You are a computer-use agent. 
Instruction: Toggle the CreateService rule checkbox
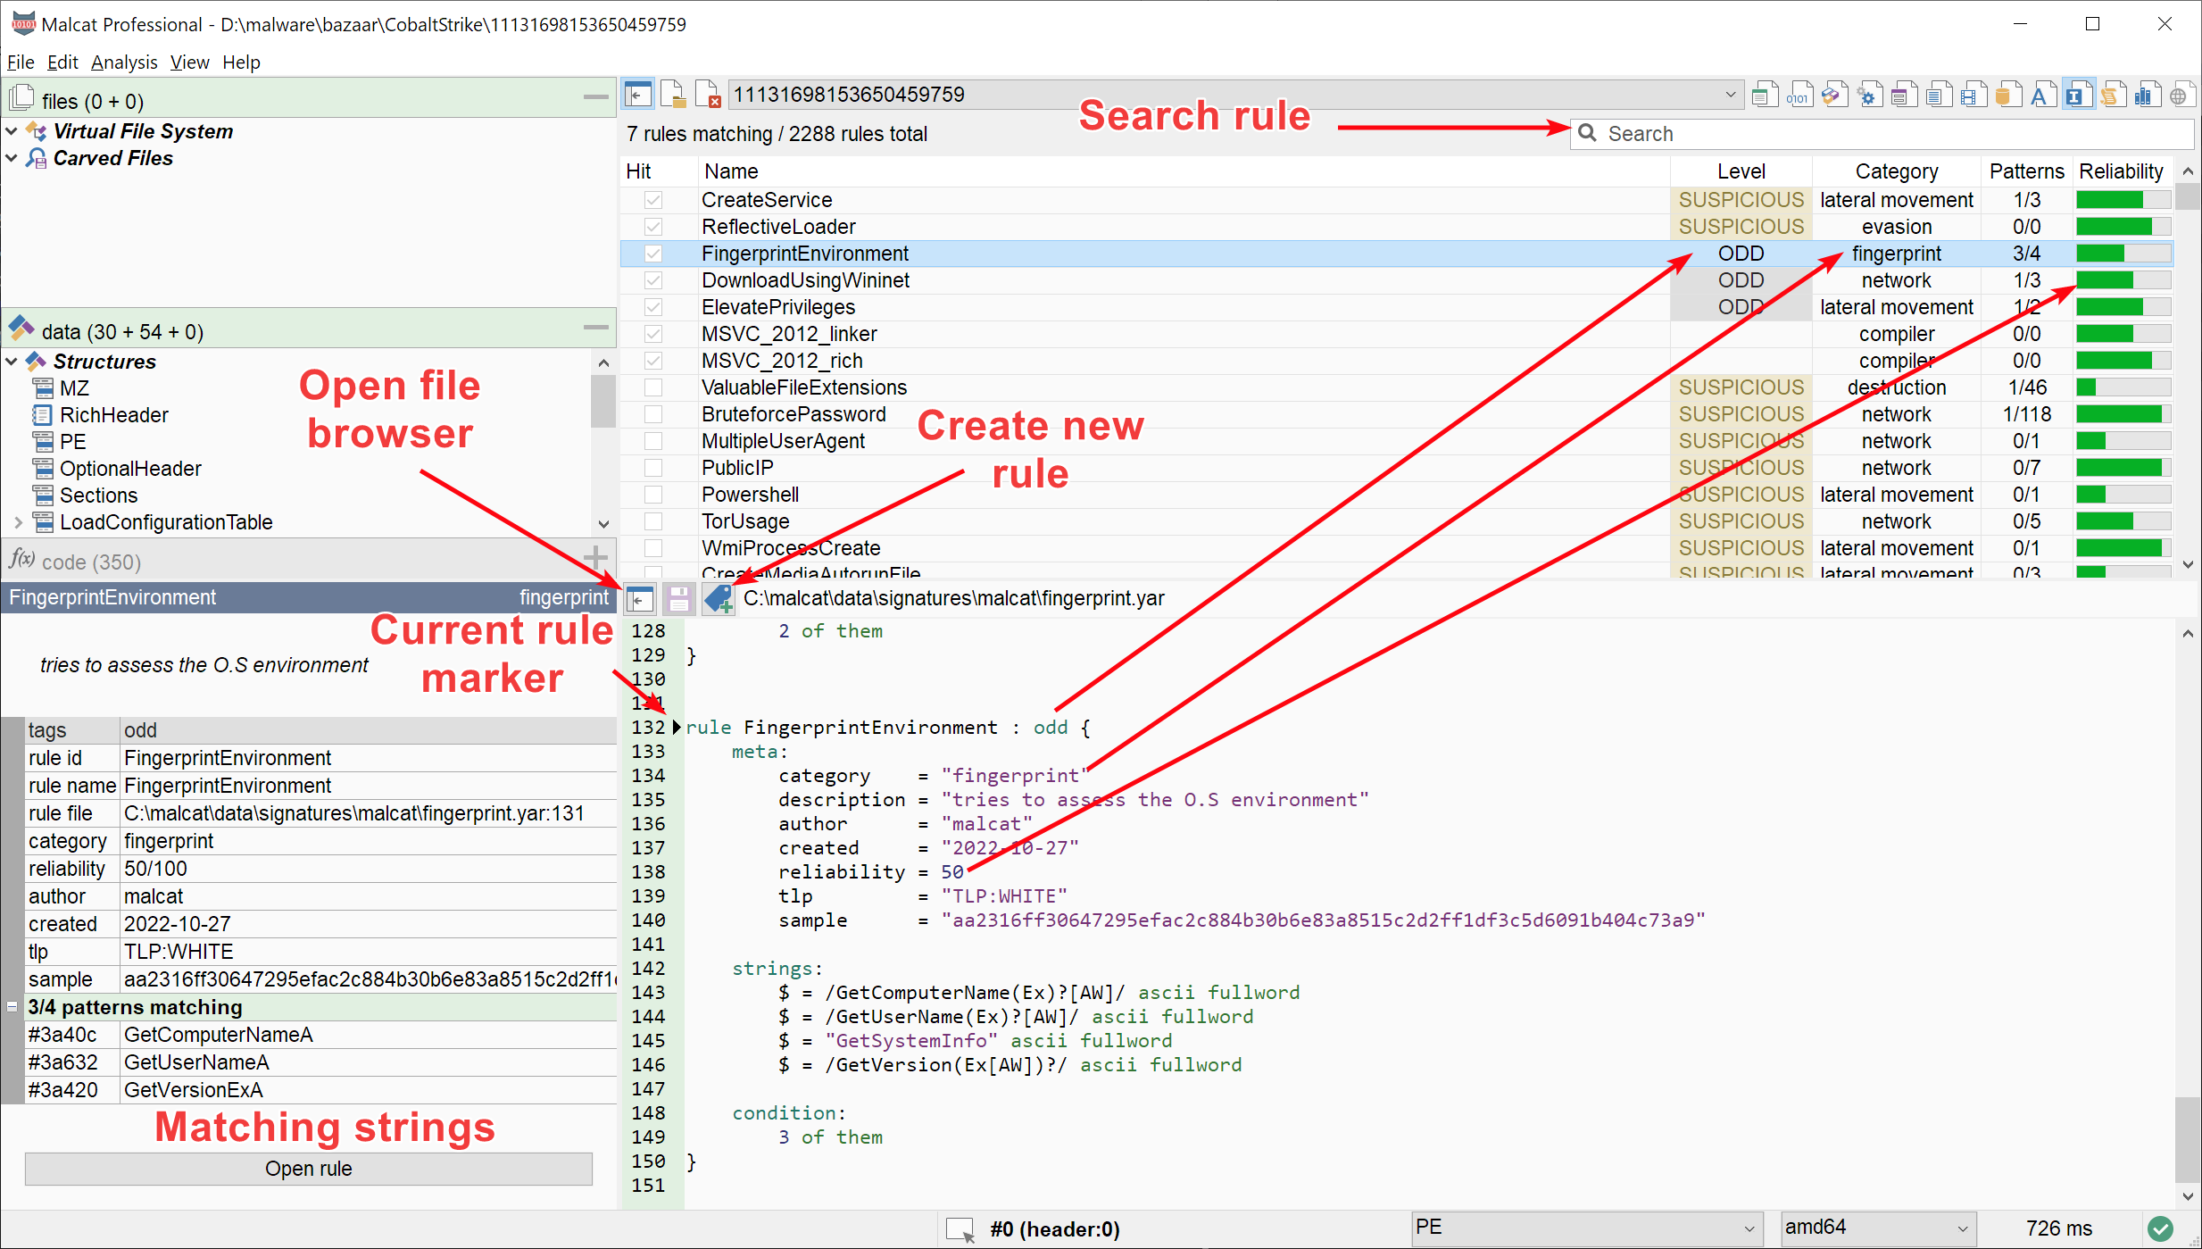653,200
